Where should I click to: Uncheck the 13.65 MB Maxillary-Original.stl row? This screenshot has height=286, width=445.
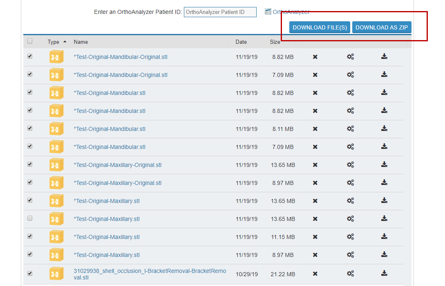[x=30, y=164]
